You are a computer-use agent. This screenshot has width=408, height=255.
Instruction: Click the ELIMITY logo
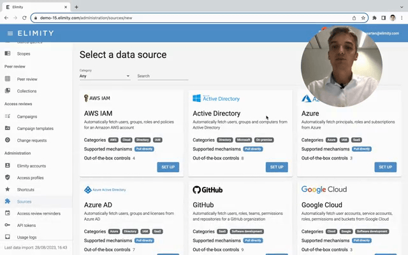[36, 33]
